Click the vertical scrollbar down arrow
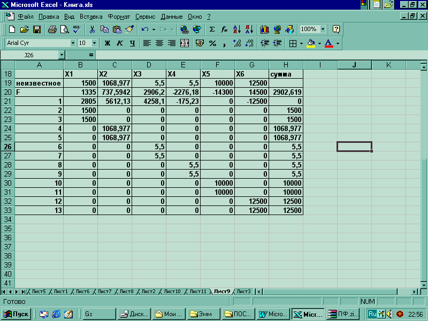Image resolution: width=428 pixels, height=321 pixels. coord(424,285)
